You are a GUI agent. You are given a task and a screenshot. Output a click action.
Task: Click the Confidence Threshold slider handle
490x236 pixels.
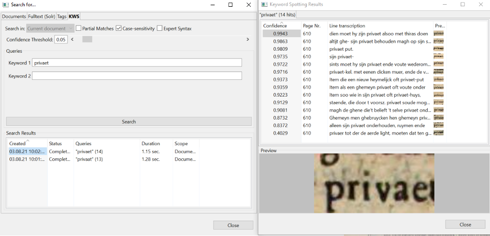[87, 39]
